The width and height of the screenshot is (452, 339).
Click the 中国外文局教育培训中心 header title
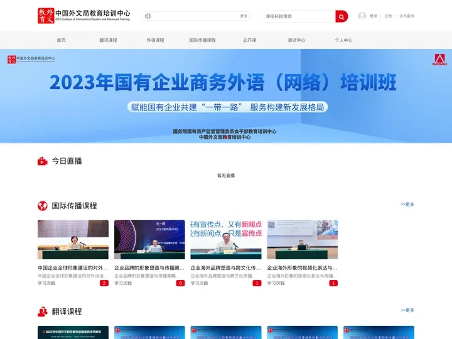[x=92, y=13]
